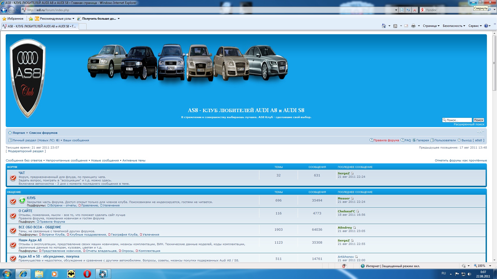Click the status icon of ЧАТ forum
The height and width of the screenshot is (279, 497).
pyautogui.click(x=13, y=178)
